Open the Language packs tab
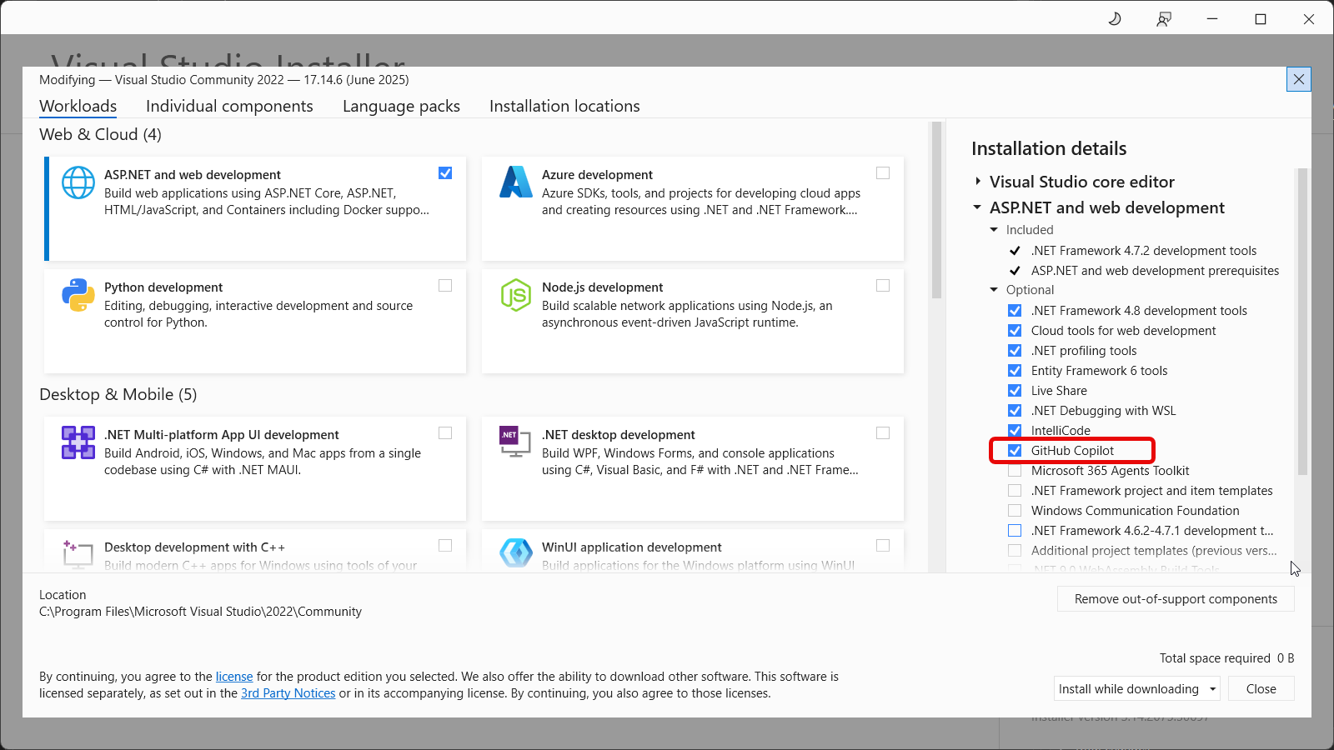The width and height of the screenshot is (1334, 750). pos(401,107)
